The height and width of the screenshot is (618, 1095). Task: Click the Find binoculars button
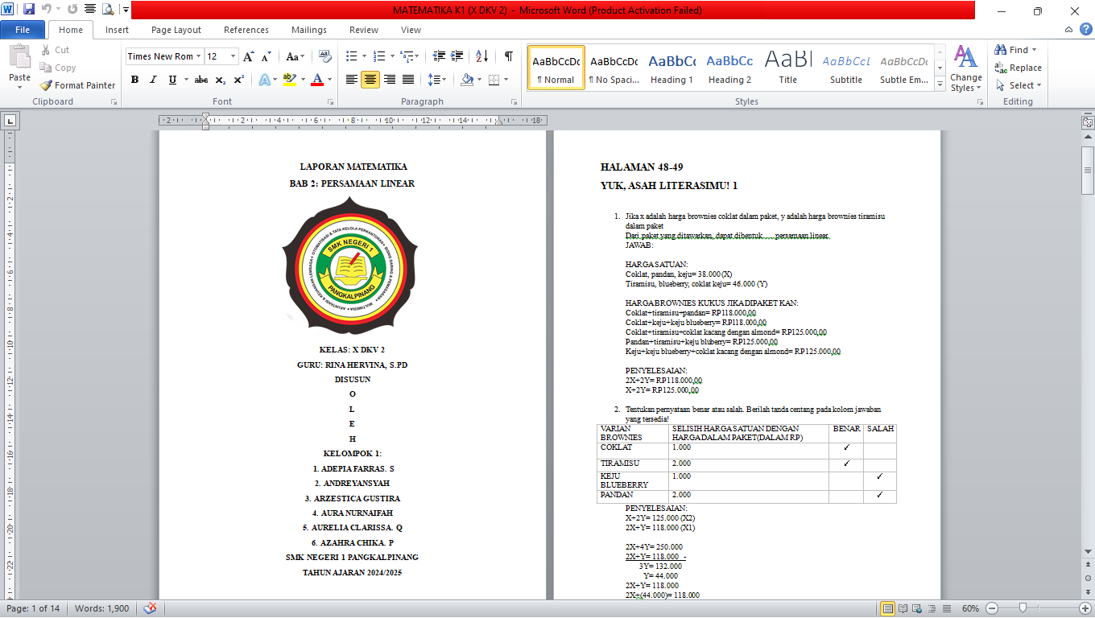coord(1013,50)
